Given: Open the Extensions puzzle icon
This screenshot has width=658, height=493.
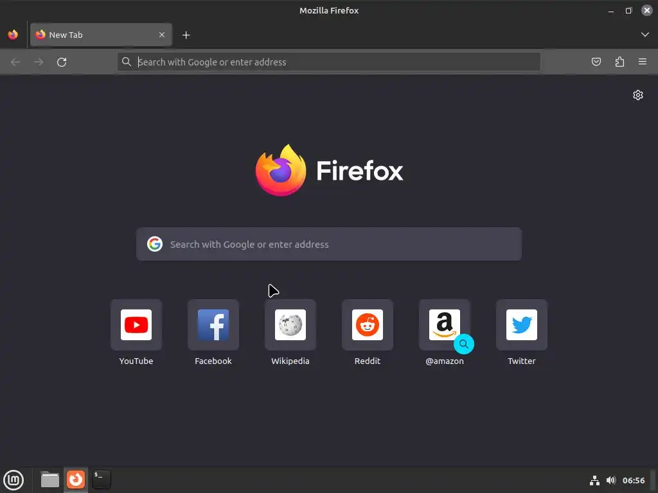Looking at the screenshot, I should coord(619,62).
